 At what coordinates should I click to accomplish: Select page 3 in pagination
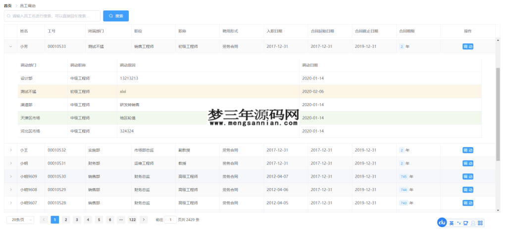(x=77, y=220)
